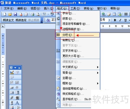This screenshot has height=109, width=130.
Task: Choose 字体(F)... in the Format menu
Action: pyautogui.click(x=78, y=14)
